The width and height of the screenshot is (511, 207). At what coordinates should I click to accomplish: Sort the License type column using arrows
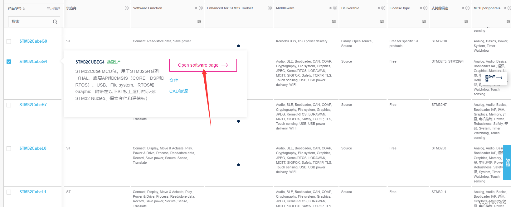point(421,8)
